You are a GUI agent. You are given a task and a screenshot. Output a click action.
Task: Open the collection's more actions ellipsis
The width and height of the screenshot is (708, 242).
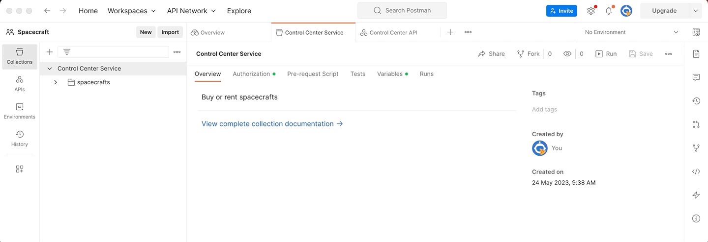[669, 54]
